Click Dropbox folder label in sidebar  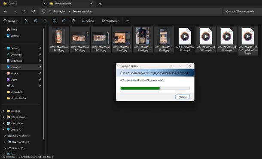[15, 111]
